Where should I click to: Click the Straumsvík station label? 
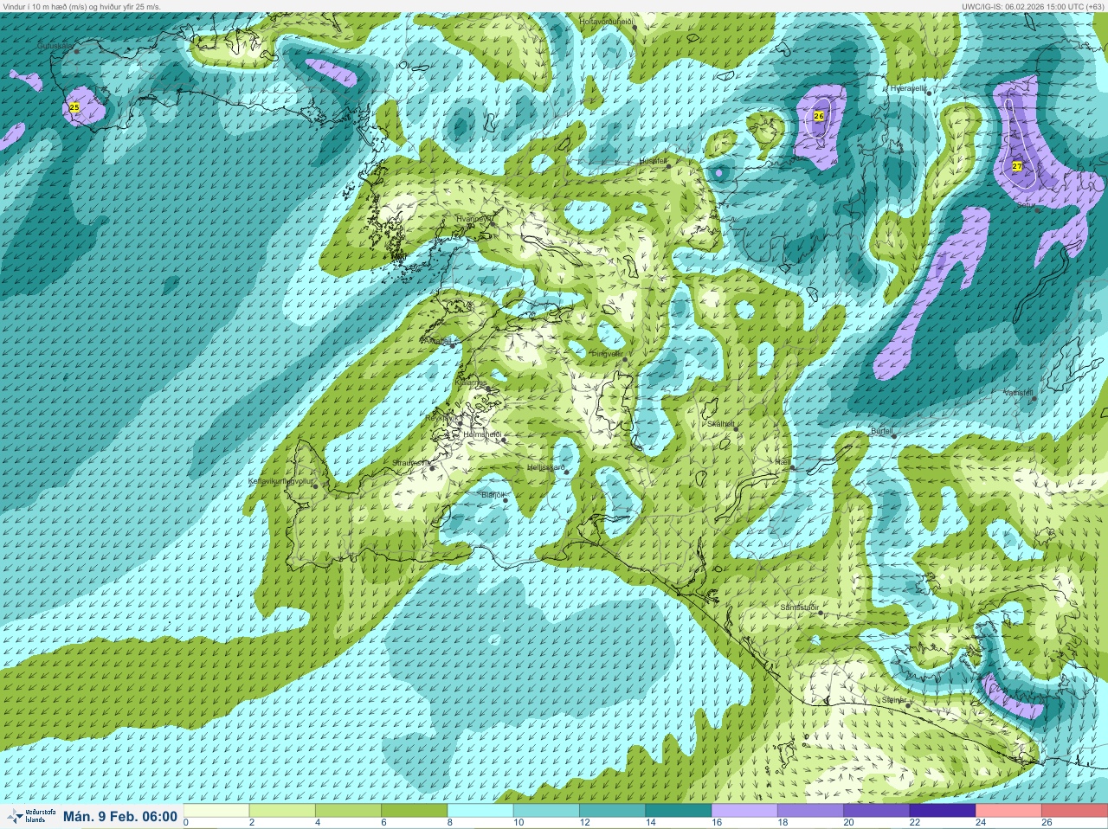411,463
